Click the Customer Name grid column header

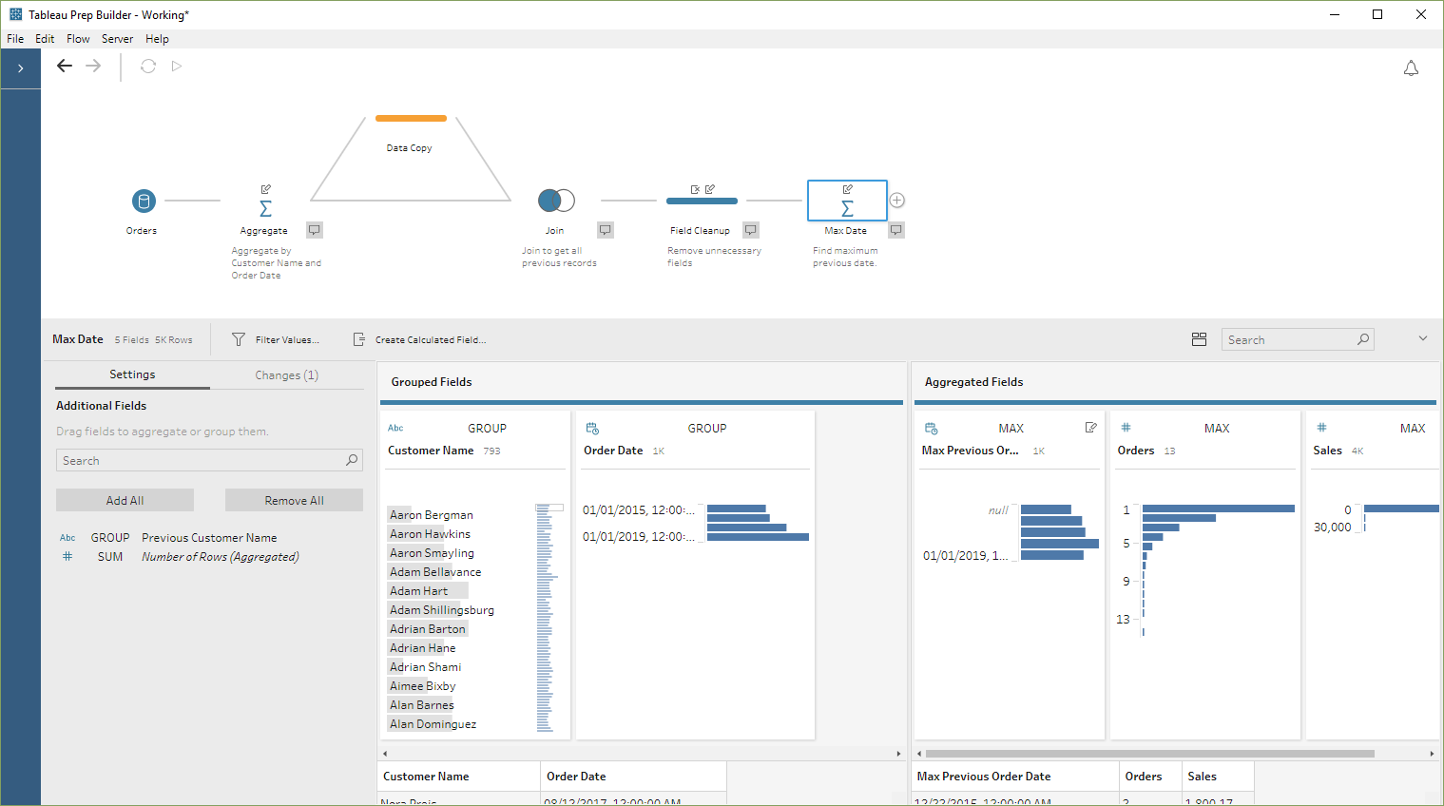(459, 777)
